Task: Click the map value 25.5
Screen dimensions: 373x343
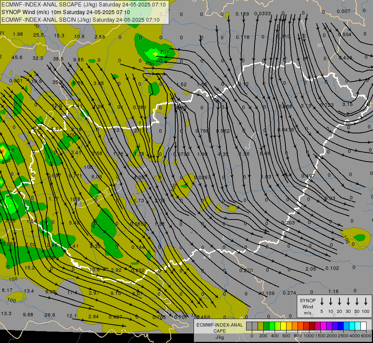Action: [x=38, y=35]
